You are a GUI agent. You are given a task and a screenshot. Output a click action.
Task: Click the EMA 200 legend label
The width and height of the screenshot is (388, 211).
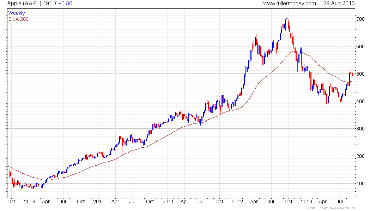pos(19,19)
